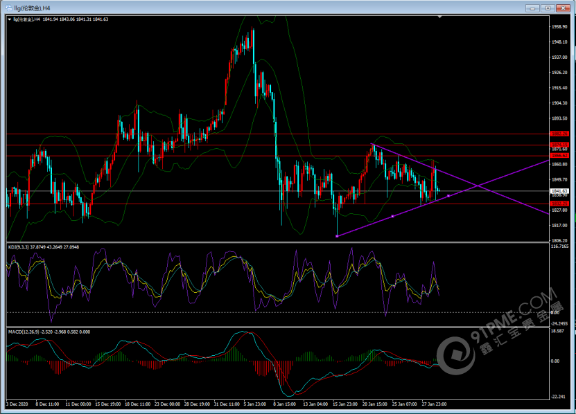
Task: Maximize the llg H4 chart window
Action: 548,8
